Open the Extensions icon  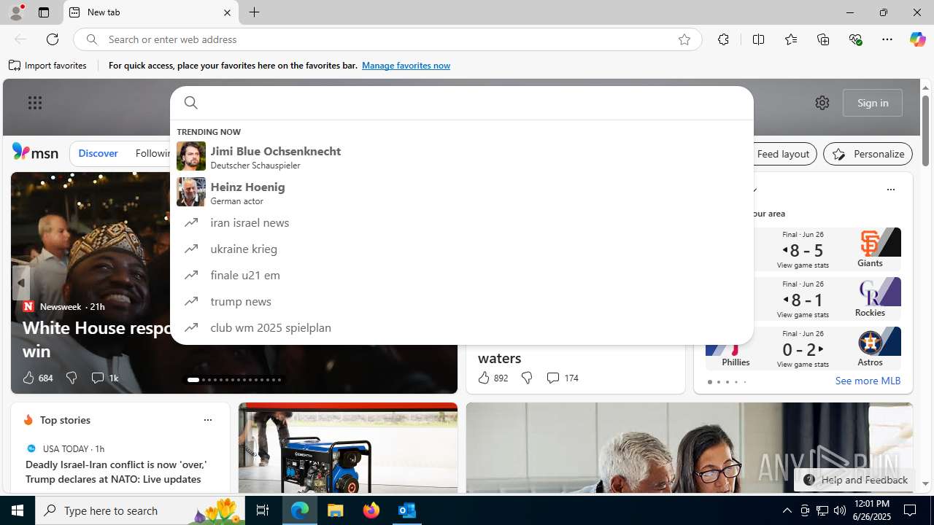(723, 39)
